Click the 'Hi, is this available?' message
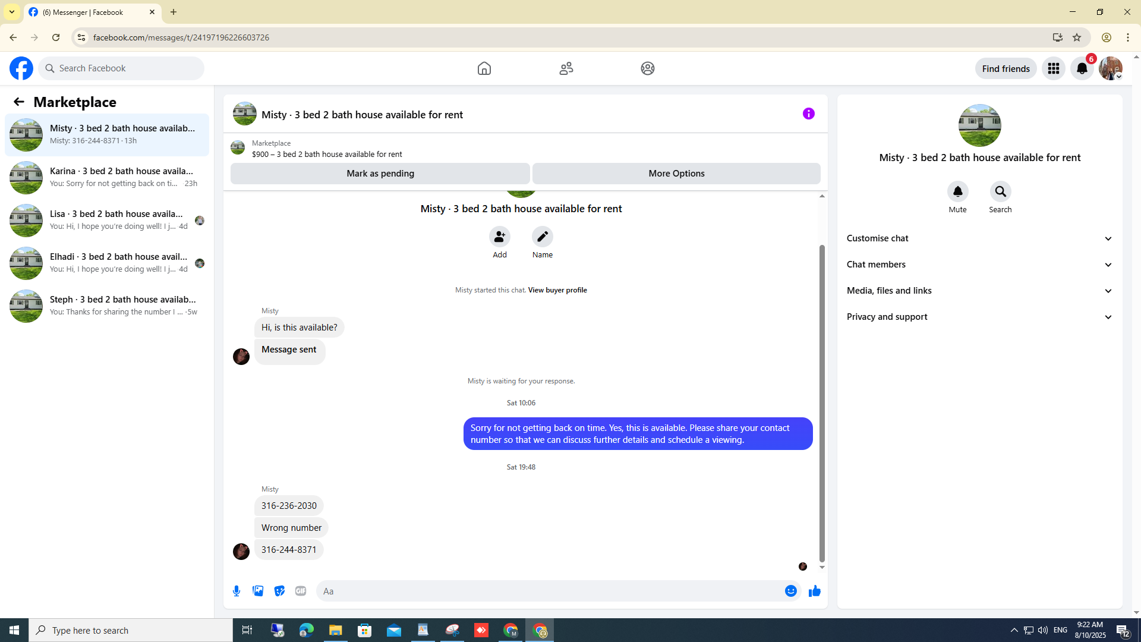 (x=299, y=328)
